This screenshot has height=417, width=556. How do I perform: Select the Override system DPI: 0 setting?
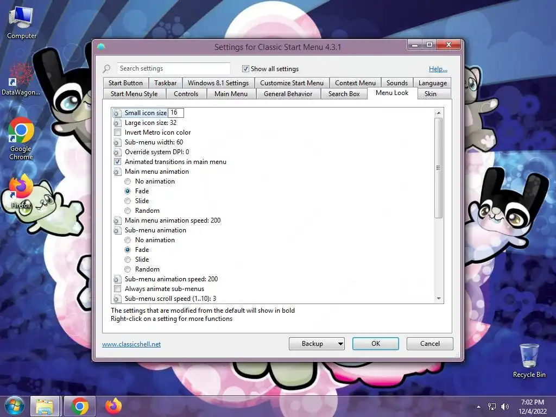157,152
